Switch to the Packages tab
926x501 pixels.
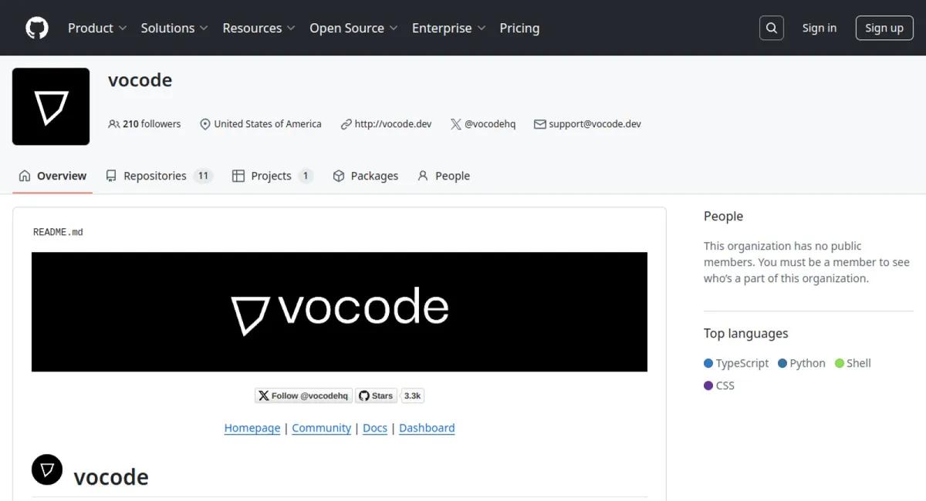tap(366, 176)
